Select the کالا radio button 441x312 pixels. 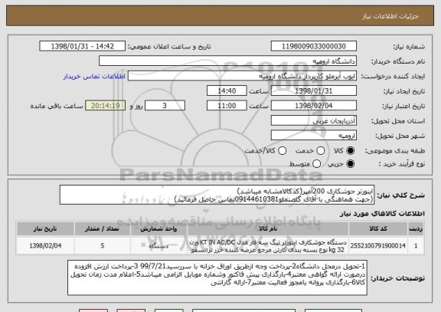(x=350, y=151)
